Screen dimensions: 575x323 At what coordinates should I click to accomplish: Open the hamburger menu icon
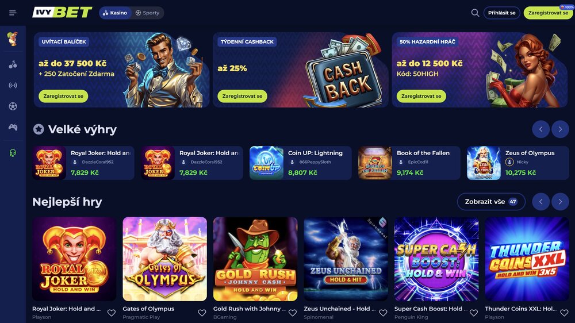(13, 13)
